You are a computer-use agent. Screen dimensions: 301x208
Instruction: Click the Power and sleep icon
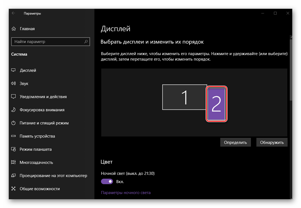(x=13, y=123)
